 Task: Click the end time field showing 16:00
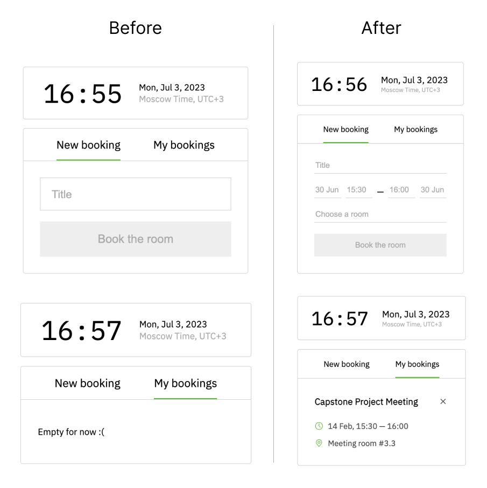tap(400, 189)
